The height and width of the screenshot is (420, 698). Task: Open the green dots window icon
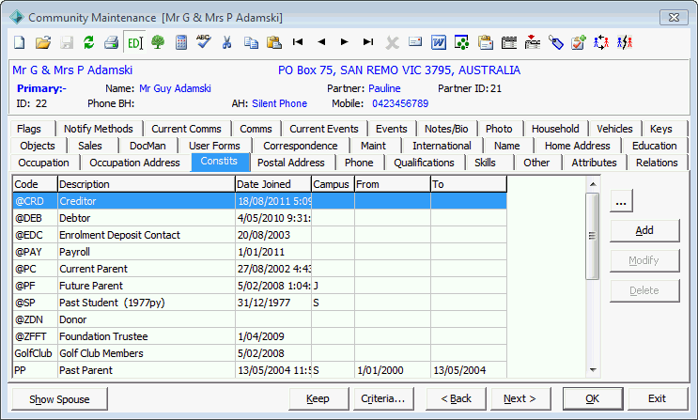pyautogui.click(x=461, y=42)
